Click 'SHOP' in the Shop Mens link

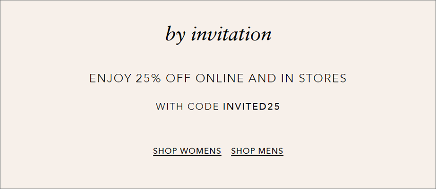pos(243,151)
